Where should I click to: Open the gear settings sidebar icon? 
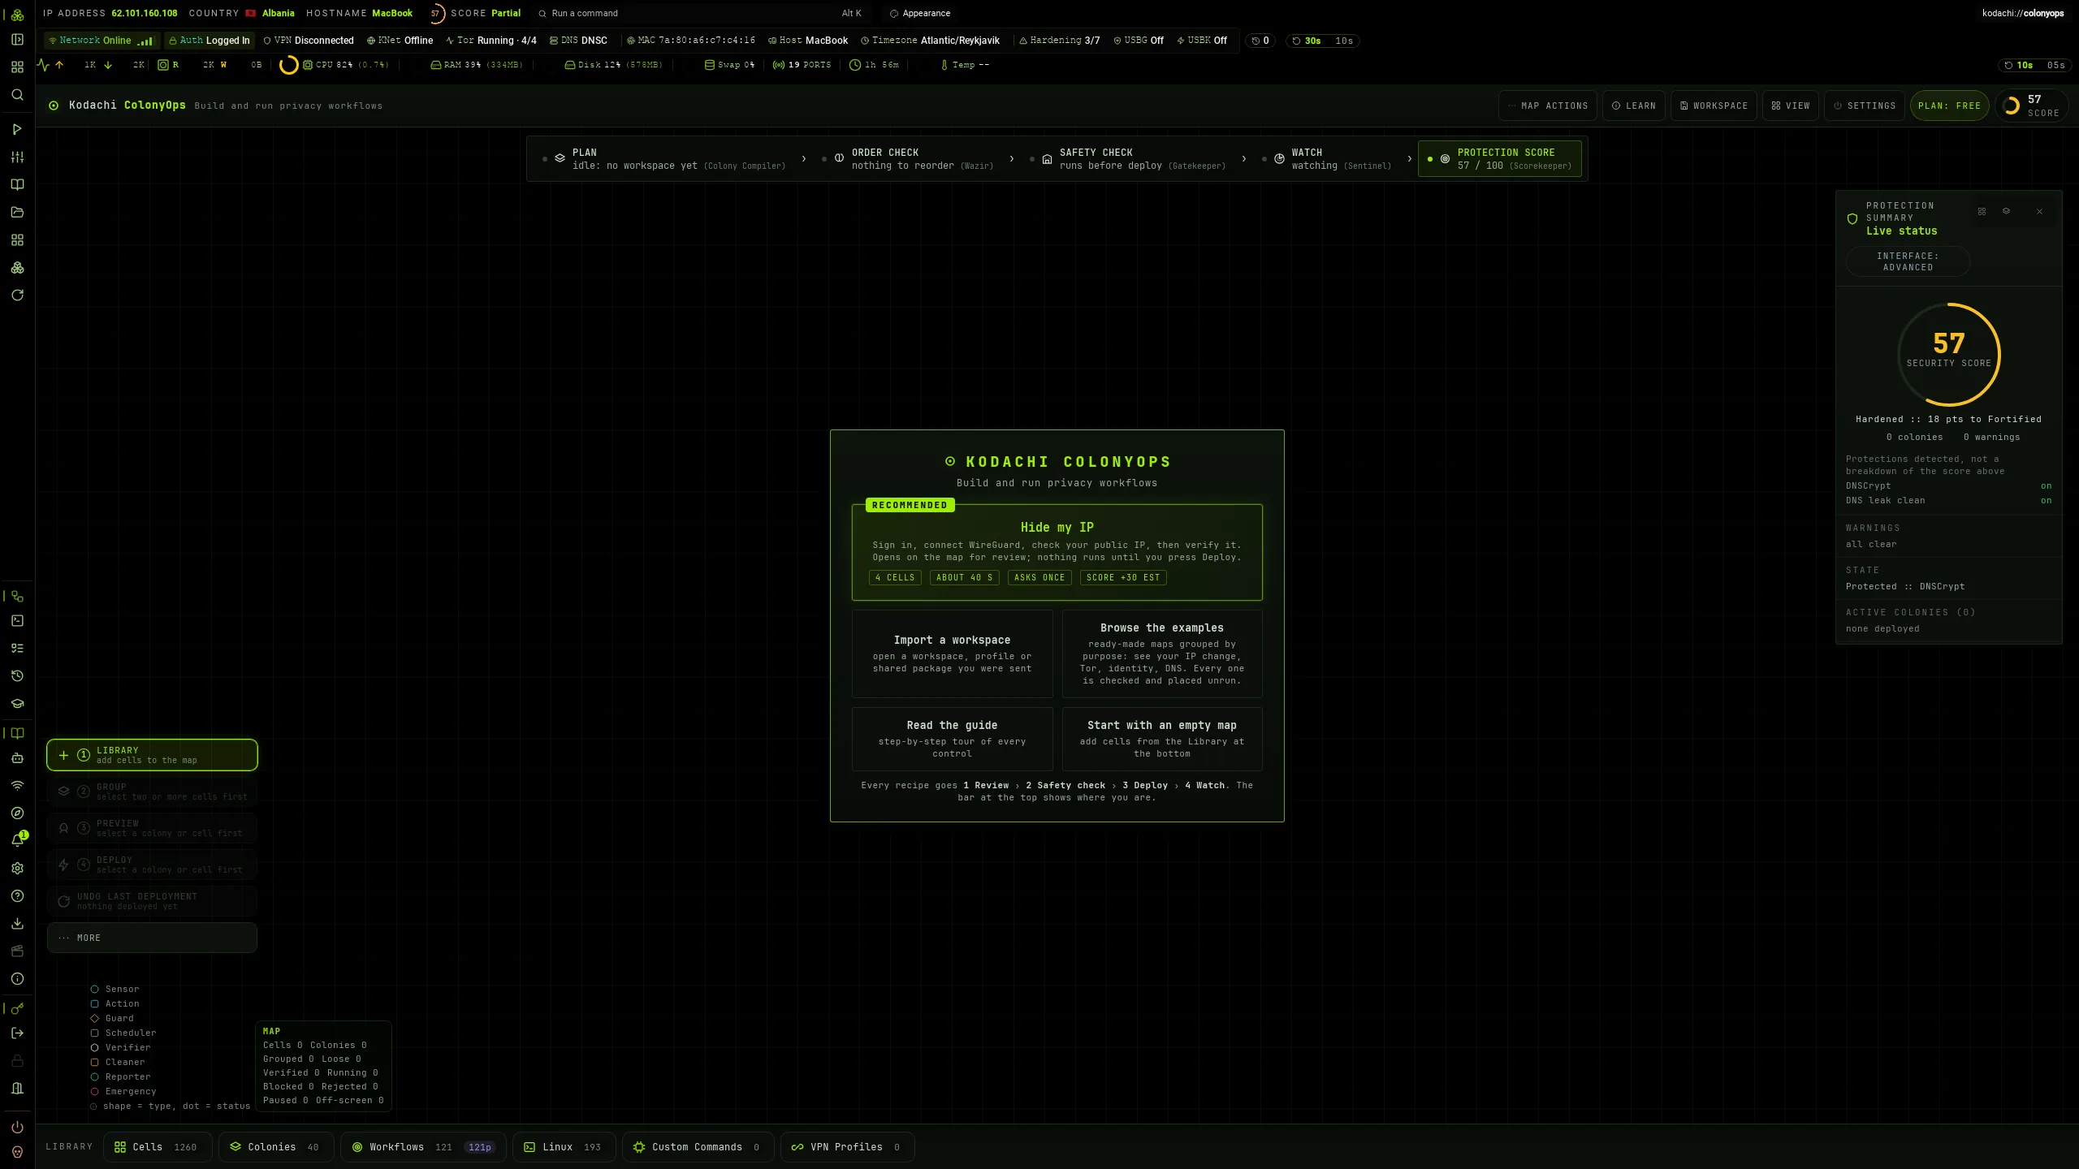point(17,869)
